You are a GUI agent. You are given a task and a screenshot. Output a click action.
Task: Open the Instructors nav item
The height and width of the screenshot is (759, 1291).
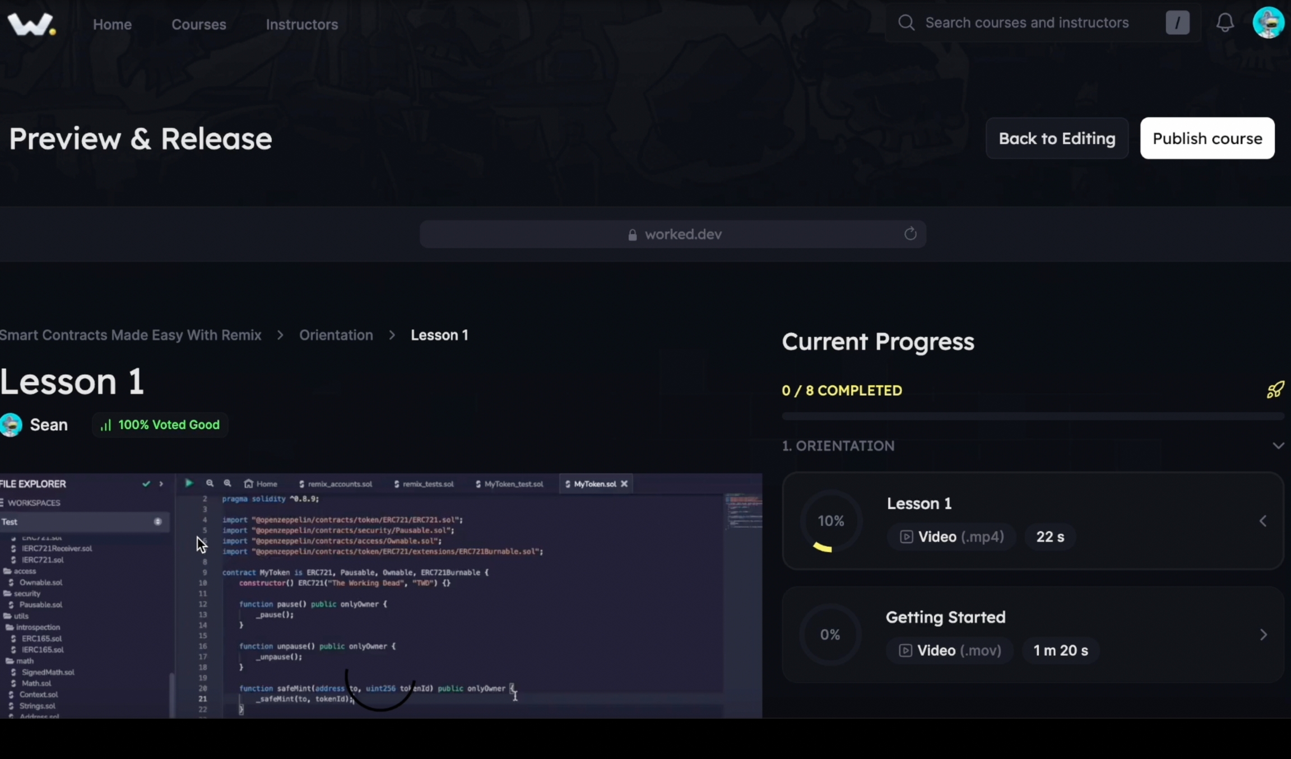(x=302, y=25)
